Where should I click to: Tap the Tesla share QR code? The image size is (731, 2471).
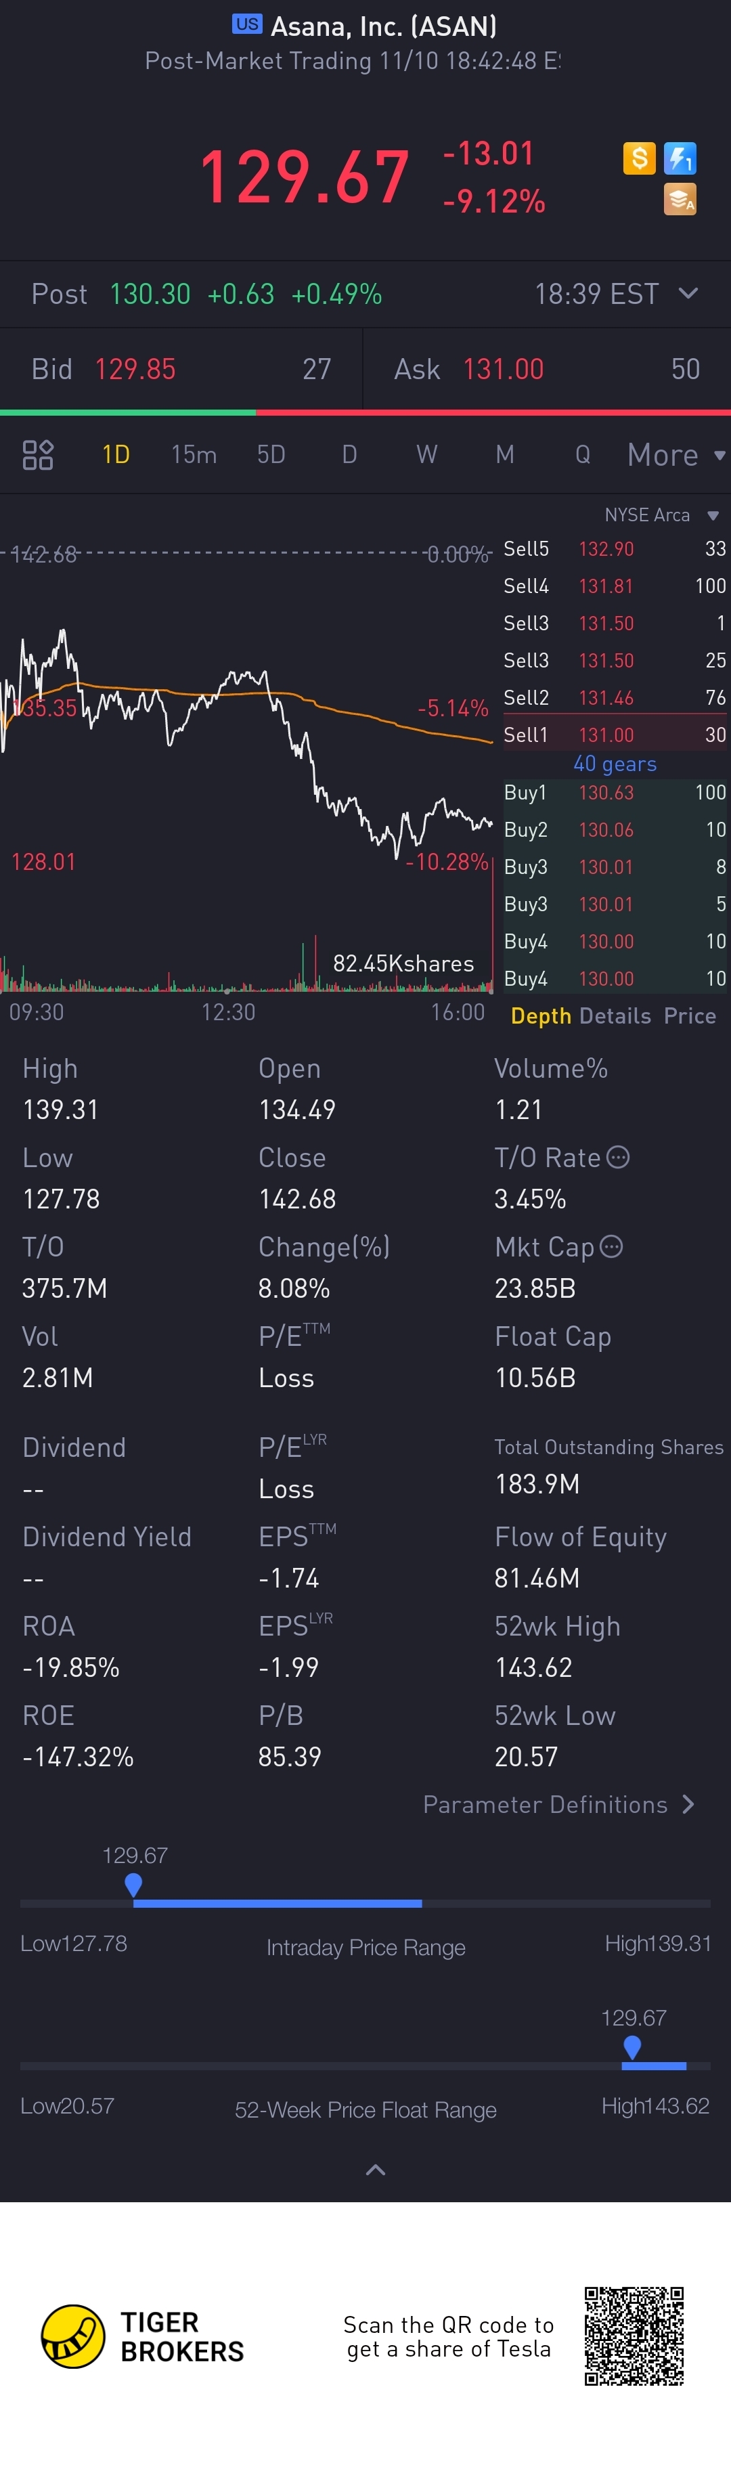[x=634, y=2336]
